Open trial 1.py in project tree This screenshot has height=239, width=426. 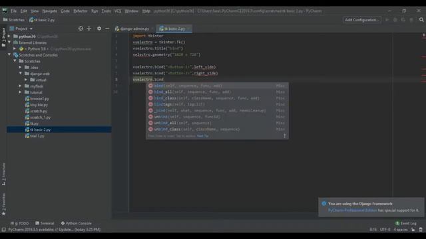pos(35,136)
